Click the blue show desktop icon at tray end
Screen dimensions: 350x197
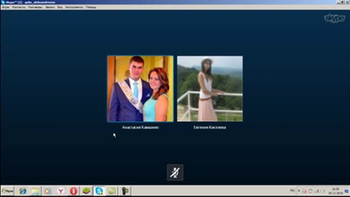[x=347, y=191]
